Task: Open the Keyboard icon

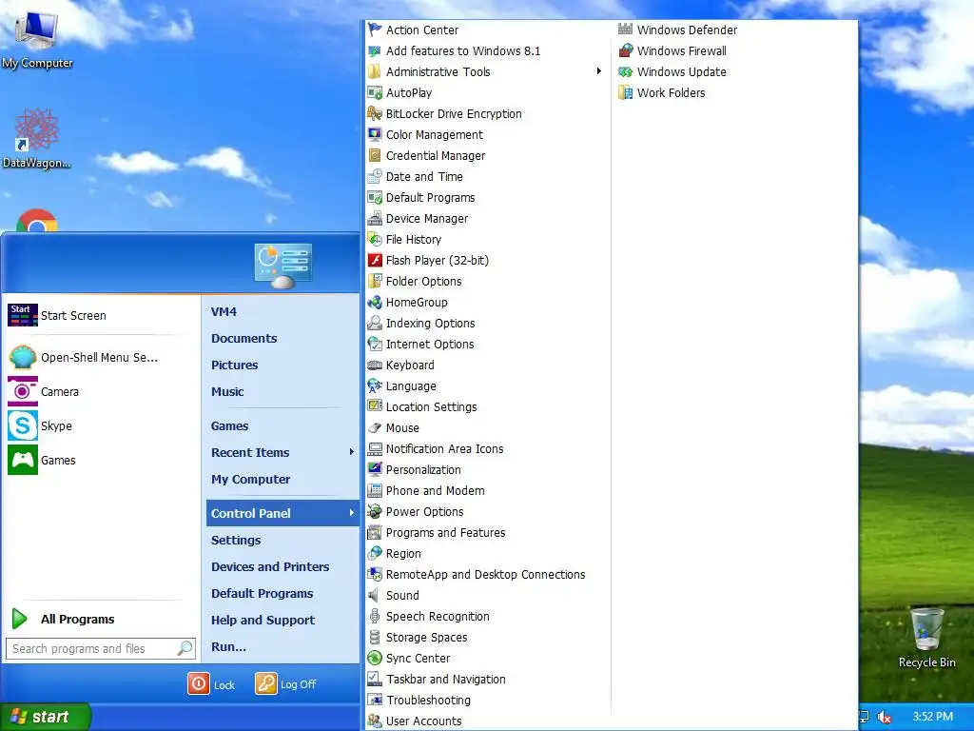Action: click(x=375, y=365)
